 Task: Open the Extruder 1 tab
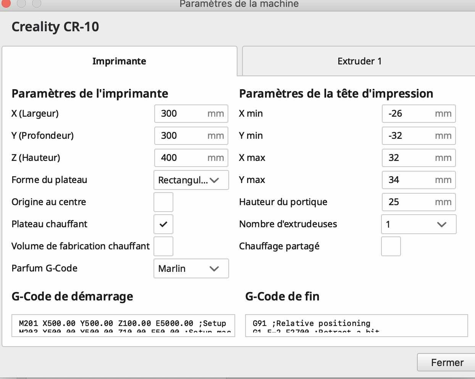tap(359, 61)
